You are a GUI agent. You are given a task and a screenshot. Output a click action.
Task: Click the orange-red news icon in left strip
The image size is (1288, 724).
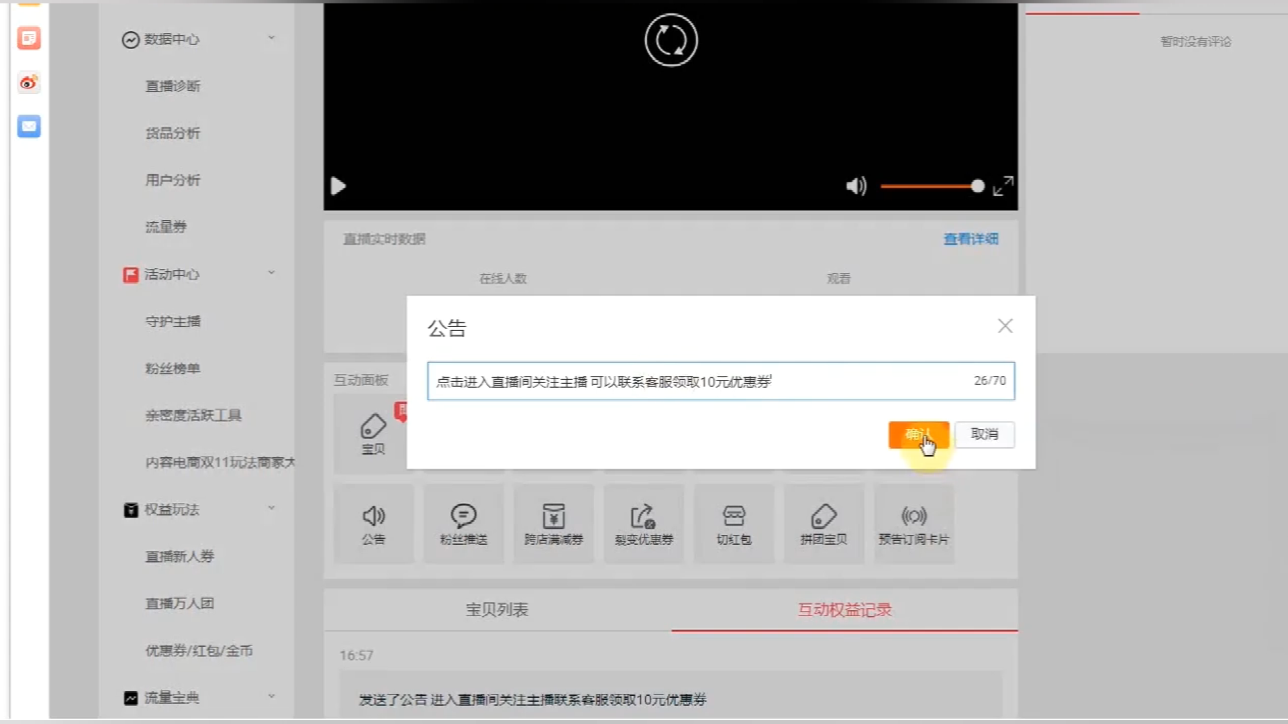pos(29,38)
